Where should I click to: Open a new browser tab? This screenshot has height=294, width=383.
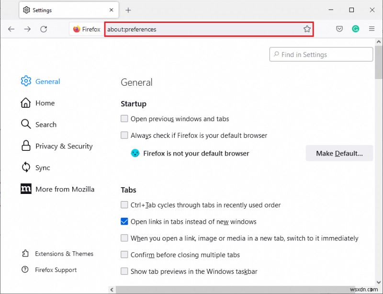128,10
